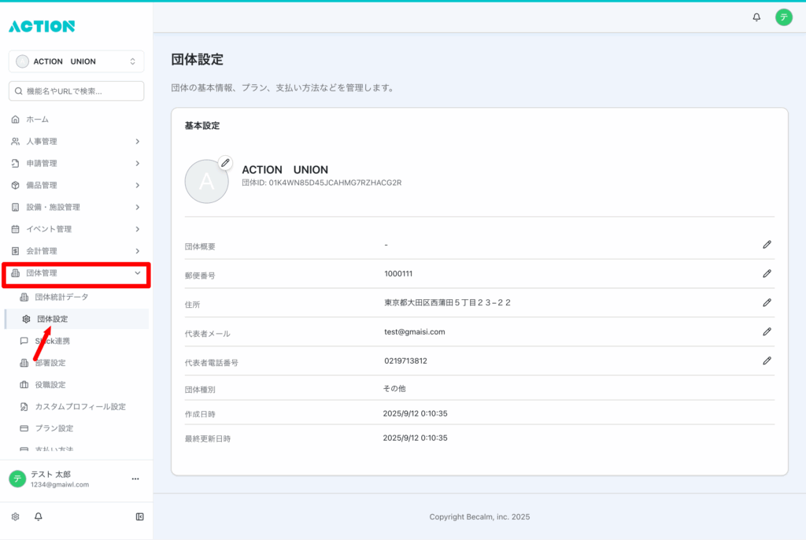Screen dimensions: 806x540
Task: Open notifications bell in top header
Action: (756, 17)
